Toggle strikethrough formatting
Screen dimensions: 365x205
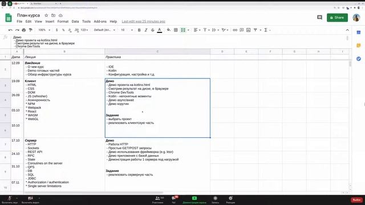[x=153, y=30]
